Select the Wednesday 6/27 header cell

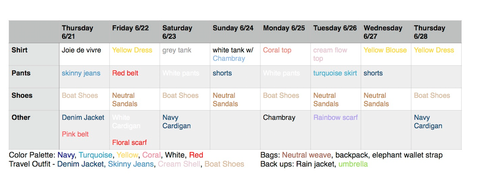click(x=386, y=32)
